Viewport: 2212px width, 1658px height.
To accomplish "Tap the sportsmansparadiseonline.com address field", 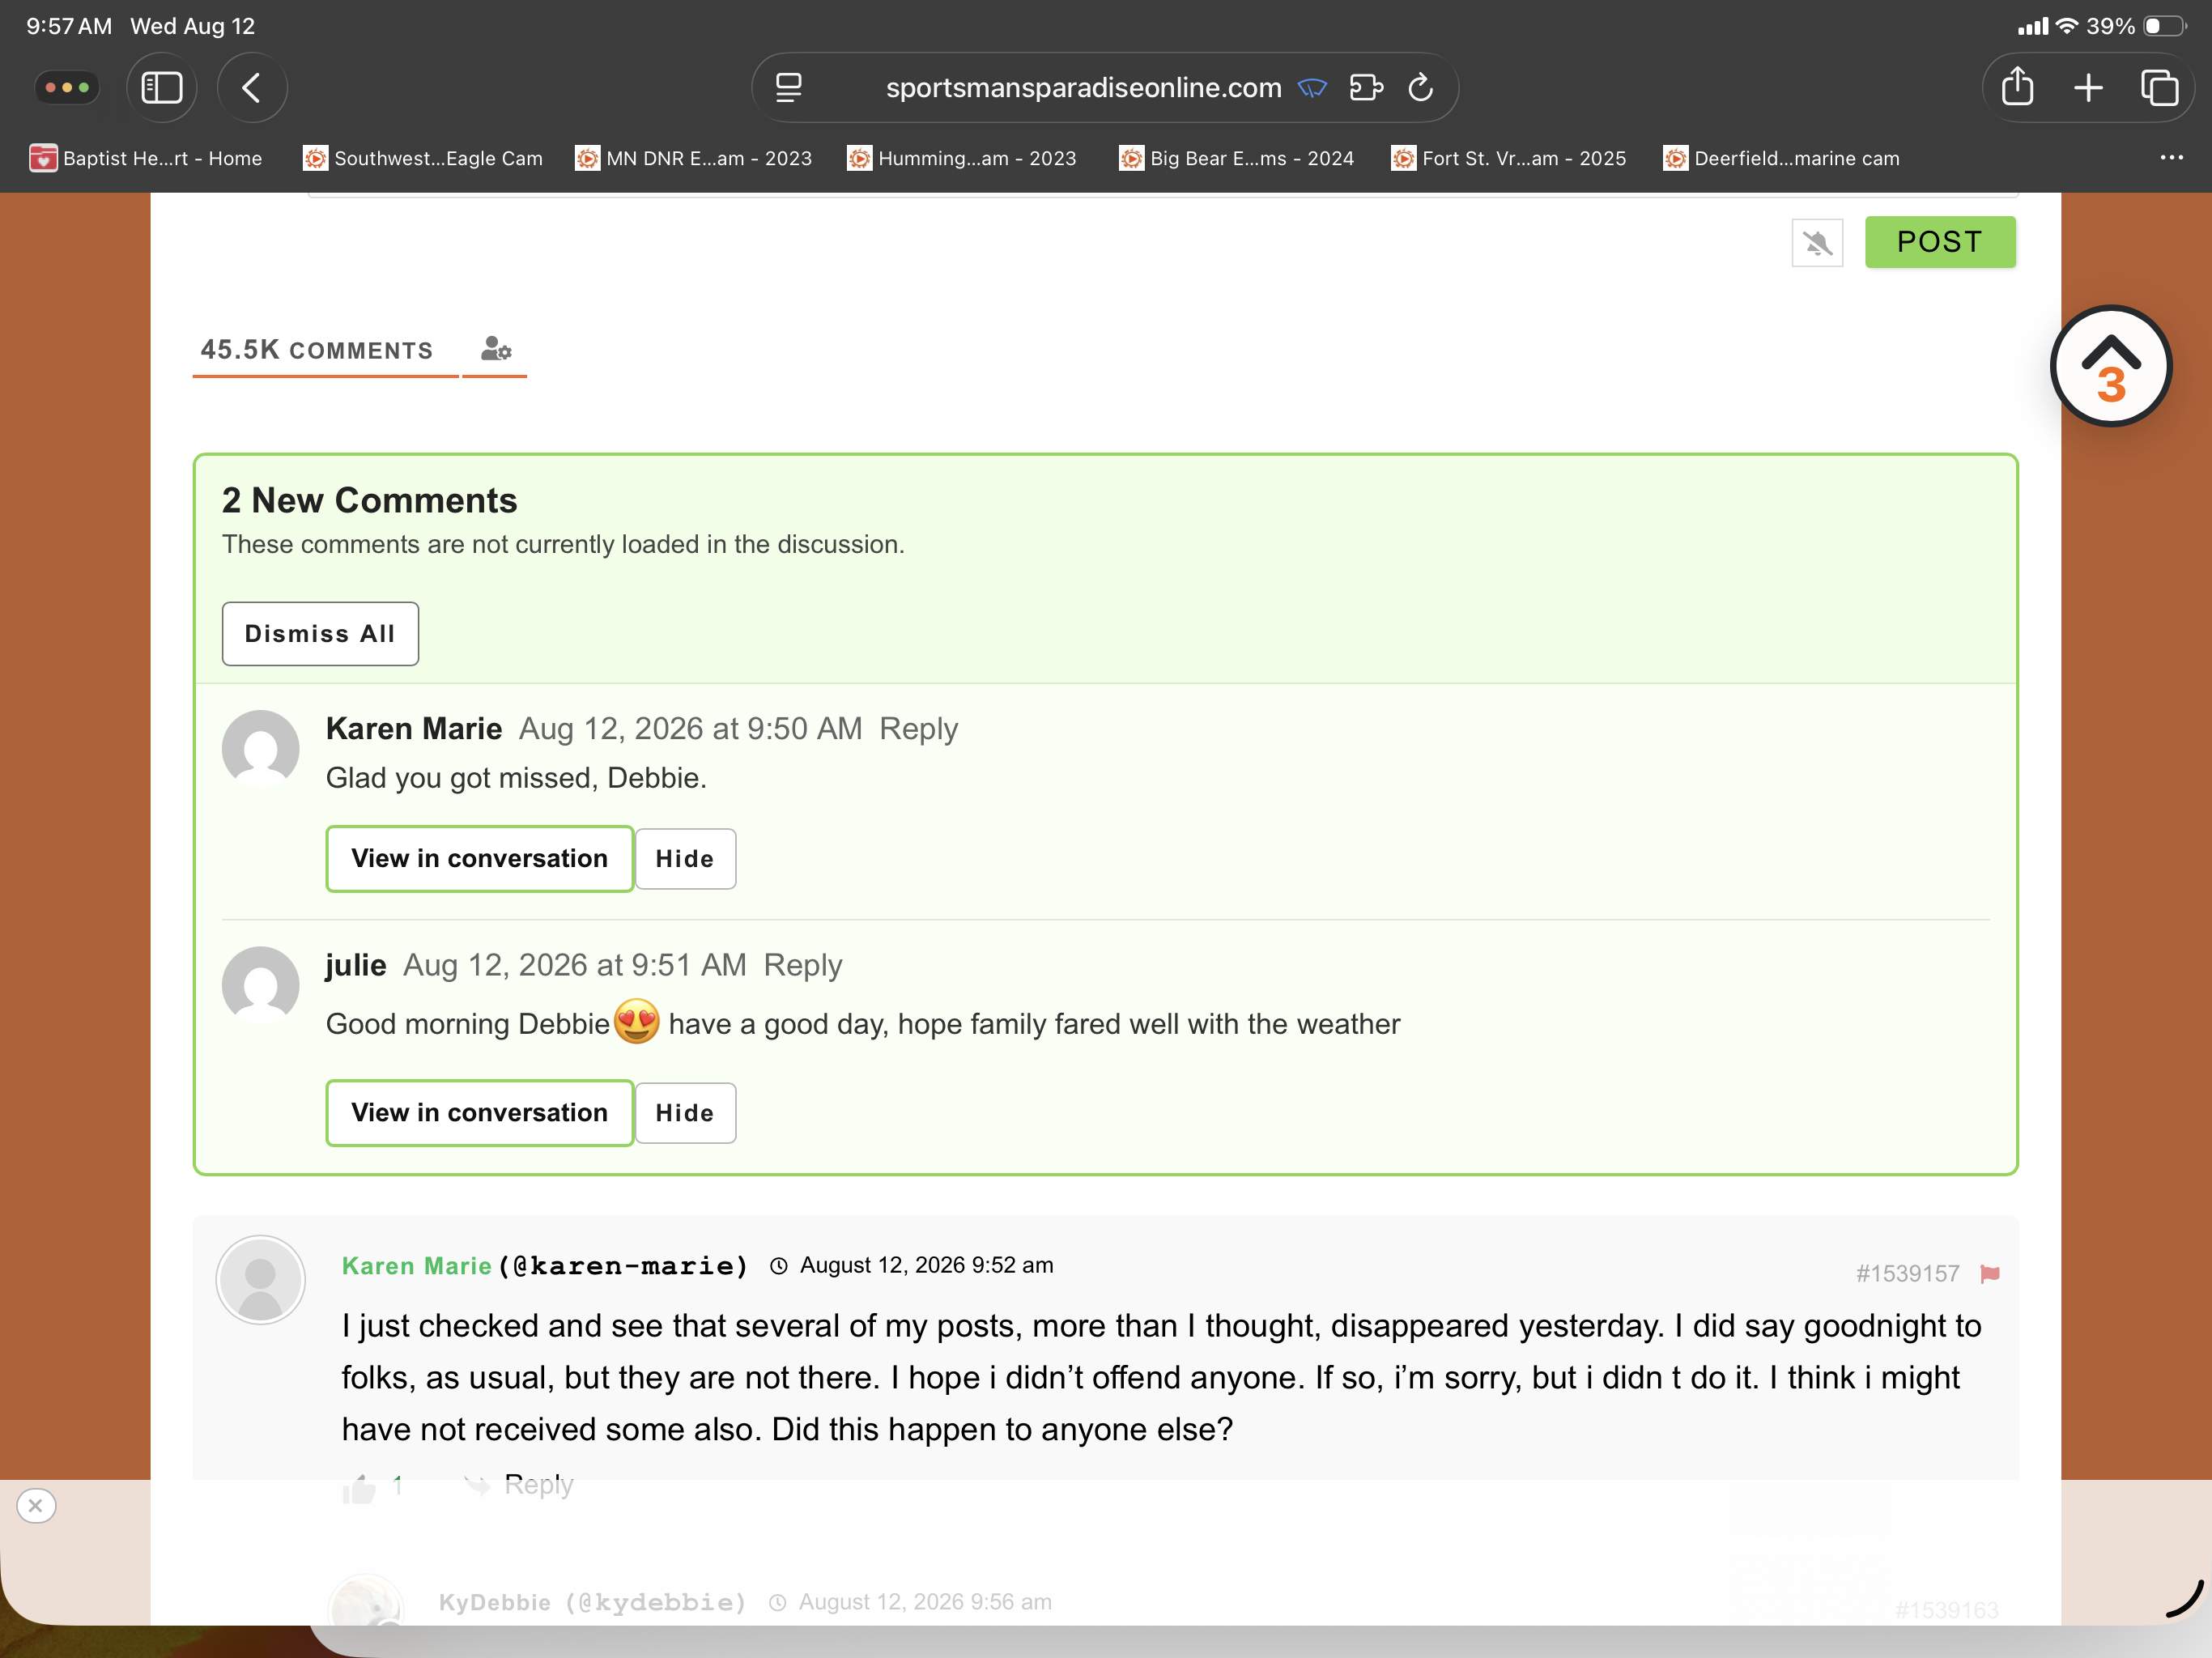I will (x=1084, y=88).
